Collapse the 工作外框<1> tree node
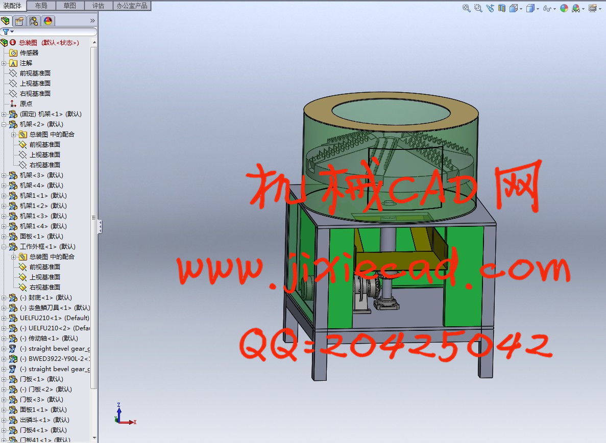 (4, 247)
